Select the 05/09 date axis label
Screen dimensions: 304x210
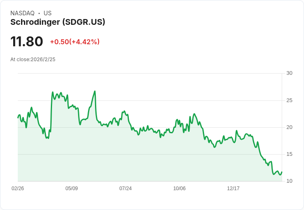[71, 188]
